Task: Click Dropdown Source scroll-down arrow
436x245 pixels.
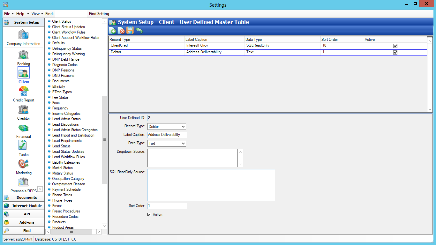Action: (x=241, y=164)
